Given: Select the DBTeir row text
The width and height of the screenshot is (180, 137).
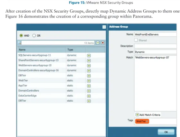Looking at the screenshot, I should coord(22,76).
